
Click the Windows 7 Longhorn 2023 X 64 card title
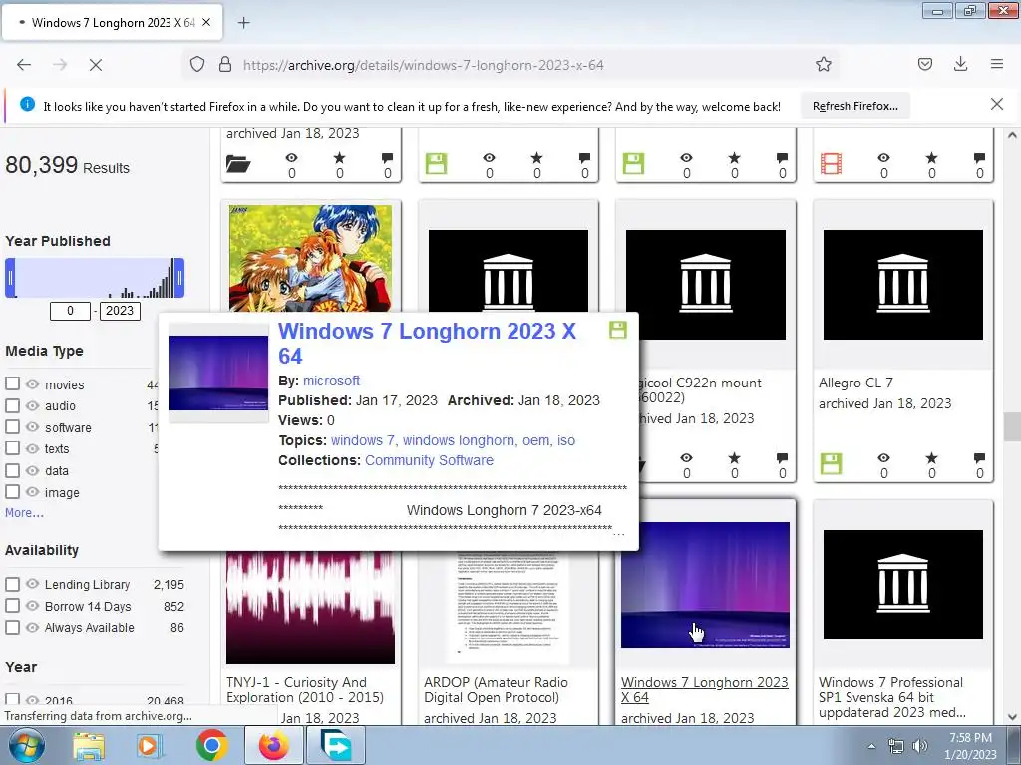(x=704, y=689)
